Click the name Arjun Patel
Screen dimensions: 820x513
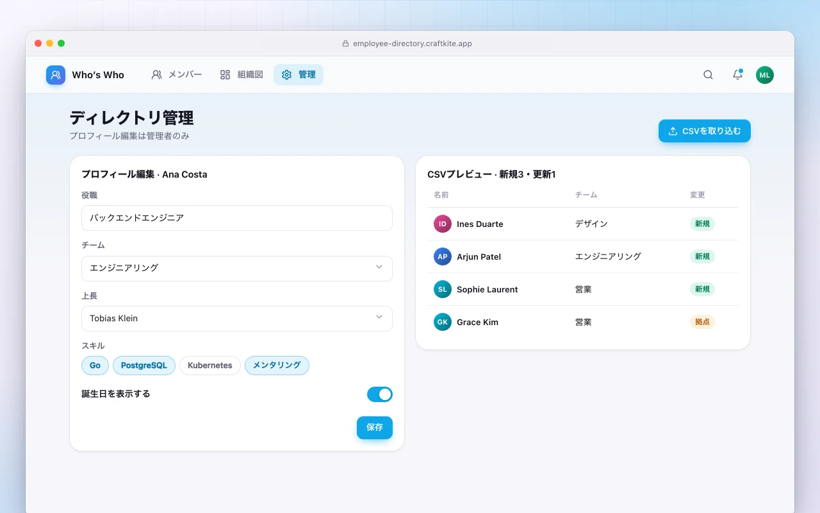pos(479,256)
